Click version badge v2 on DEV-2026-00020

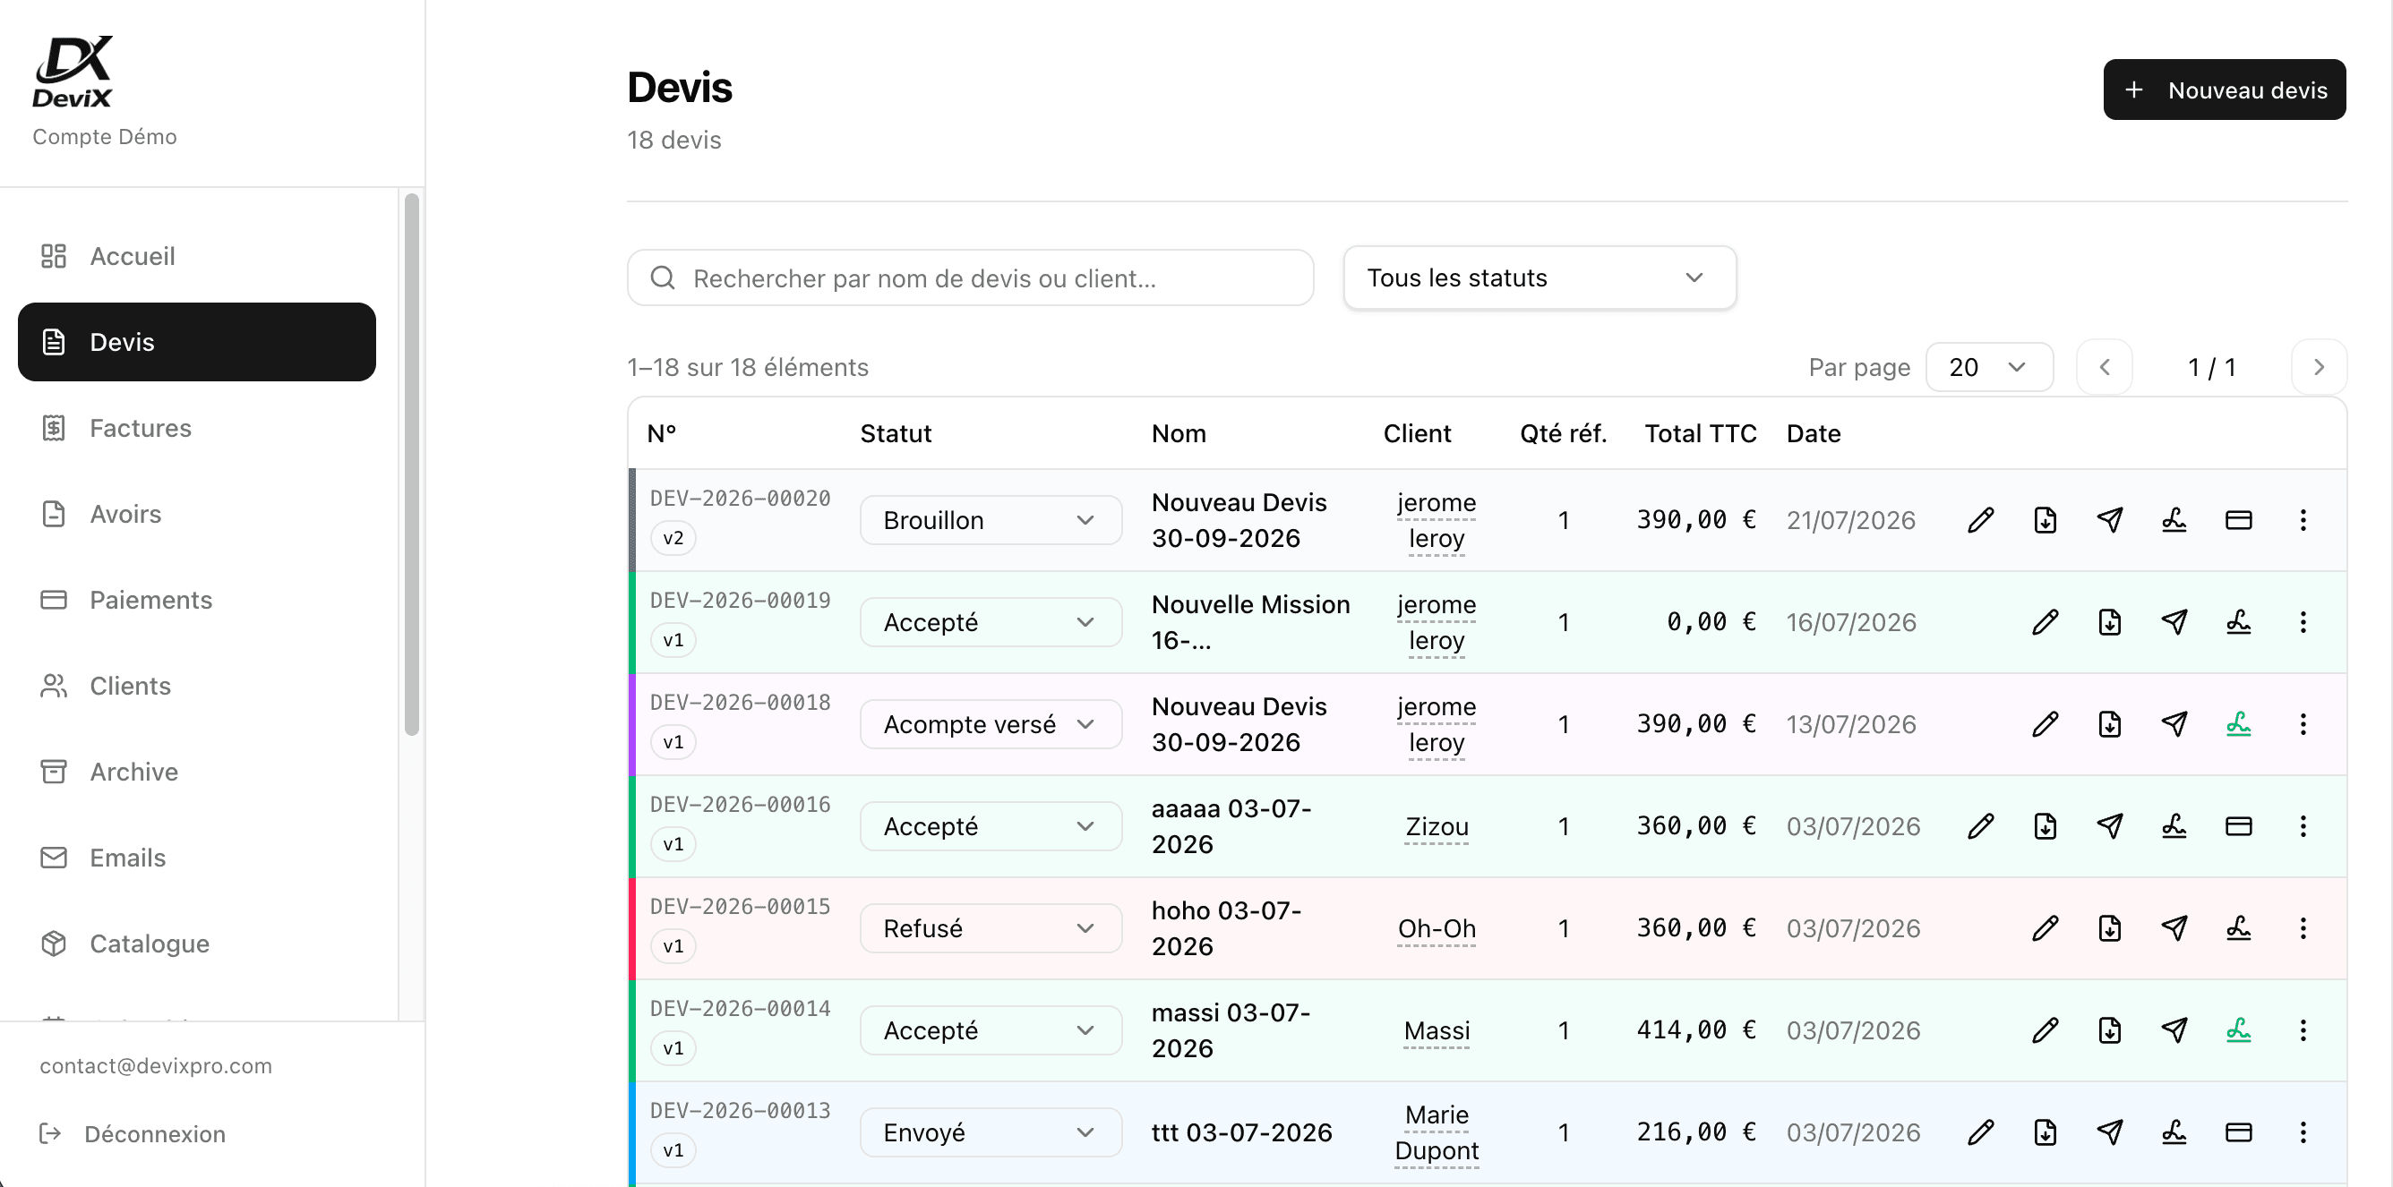point(673,539)
